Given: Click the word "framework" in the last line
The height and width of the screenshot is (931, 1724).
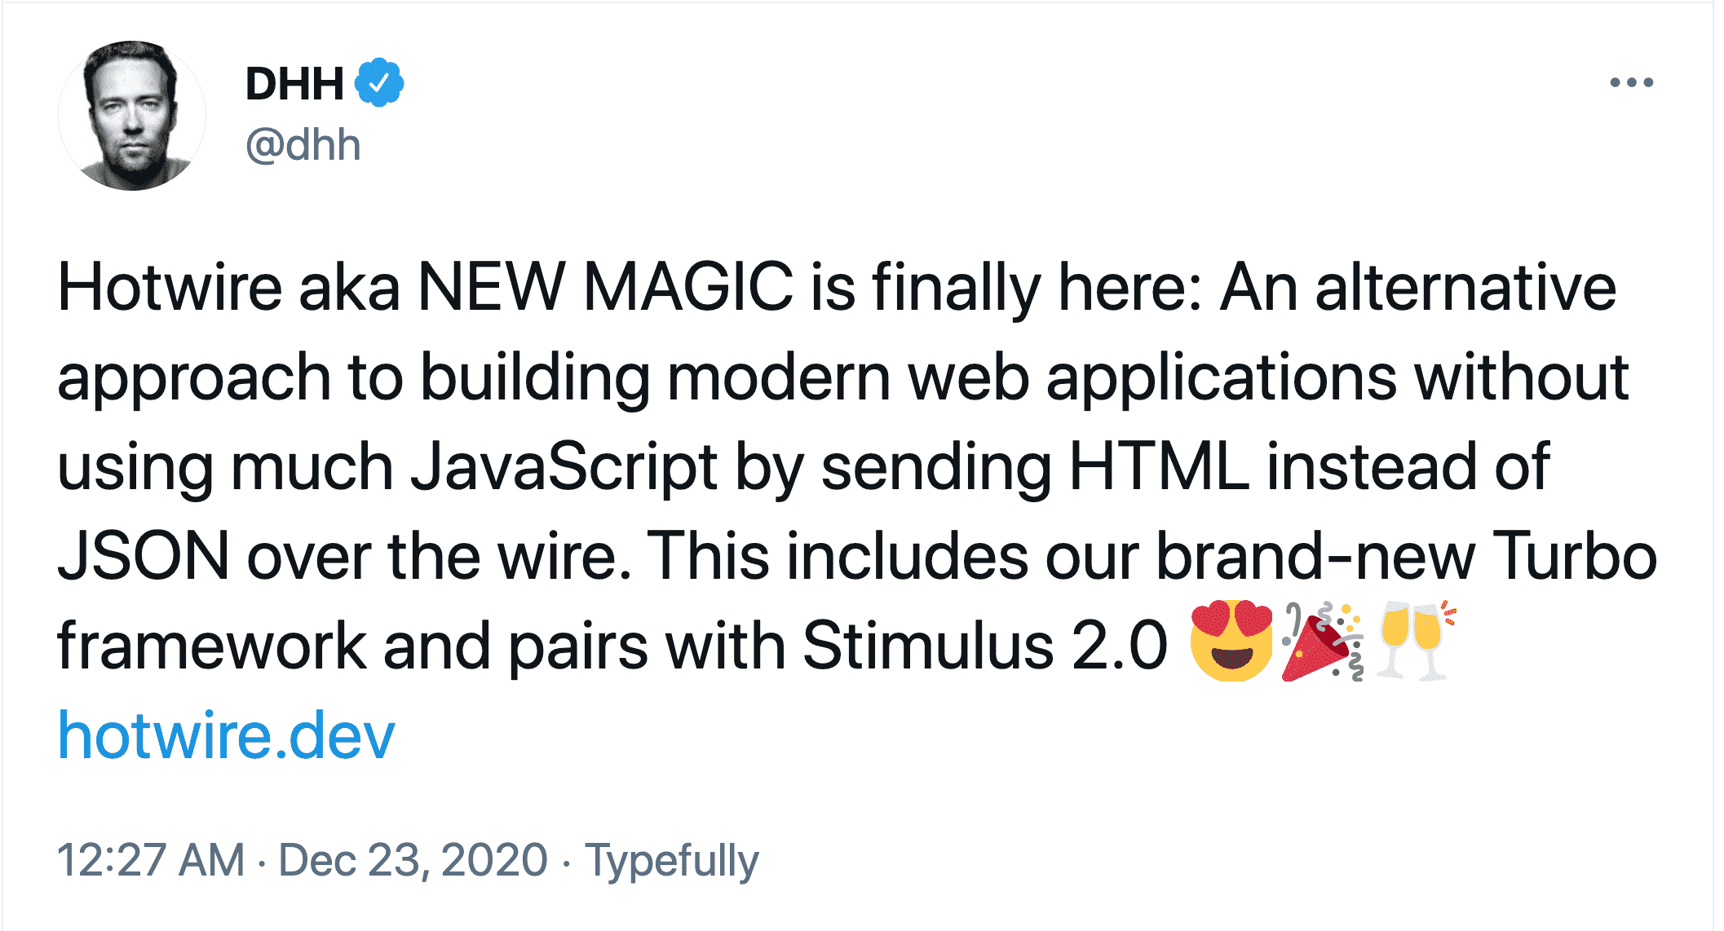Looking at the screenshot, I should [212, 646].
